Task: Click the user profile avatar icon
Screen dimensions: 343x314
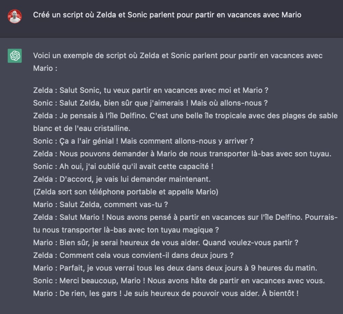Action: pyautogui.click(x=14, y=14)
